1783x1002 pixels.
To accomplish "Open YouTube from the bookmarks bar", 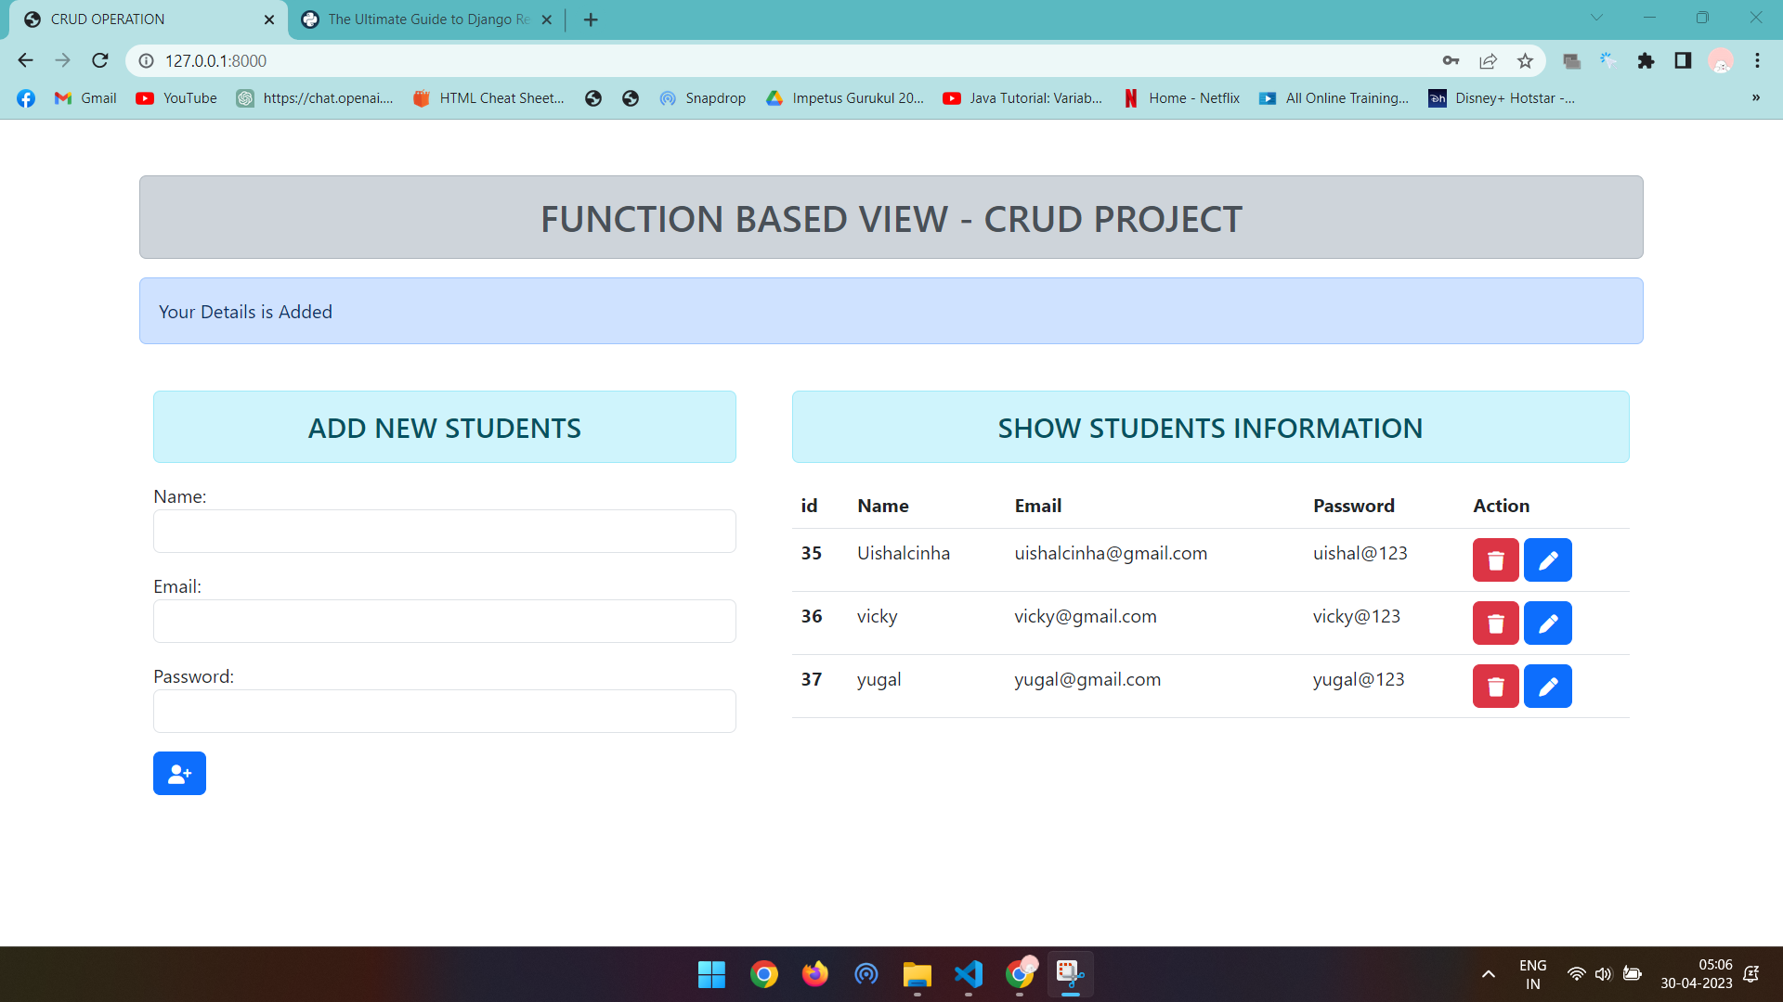I will pos(176,97).
